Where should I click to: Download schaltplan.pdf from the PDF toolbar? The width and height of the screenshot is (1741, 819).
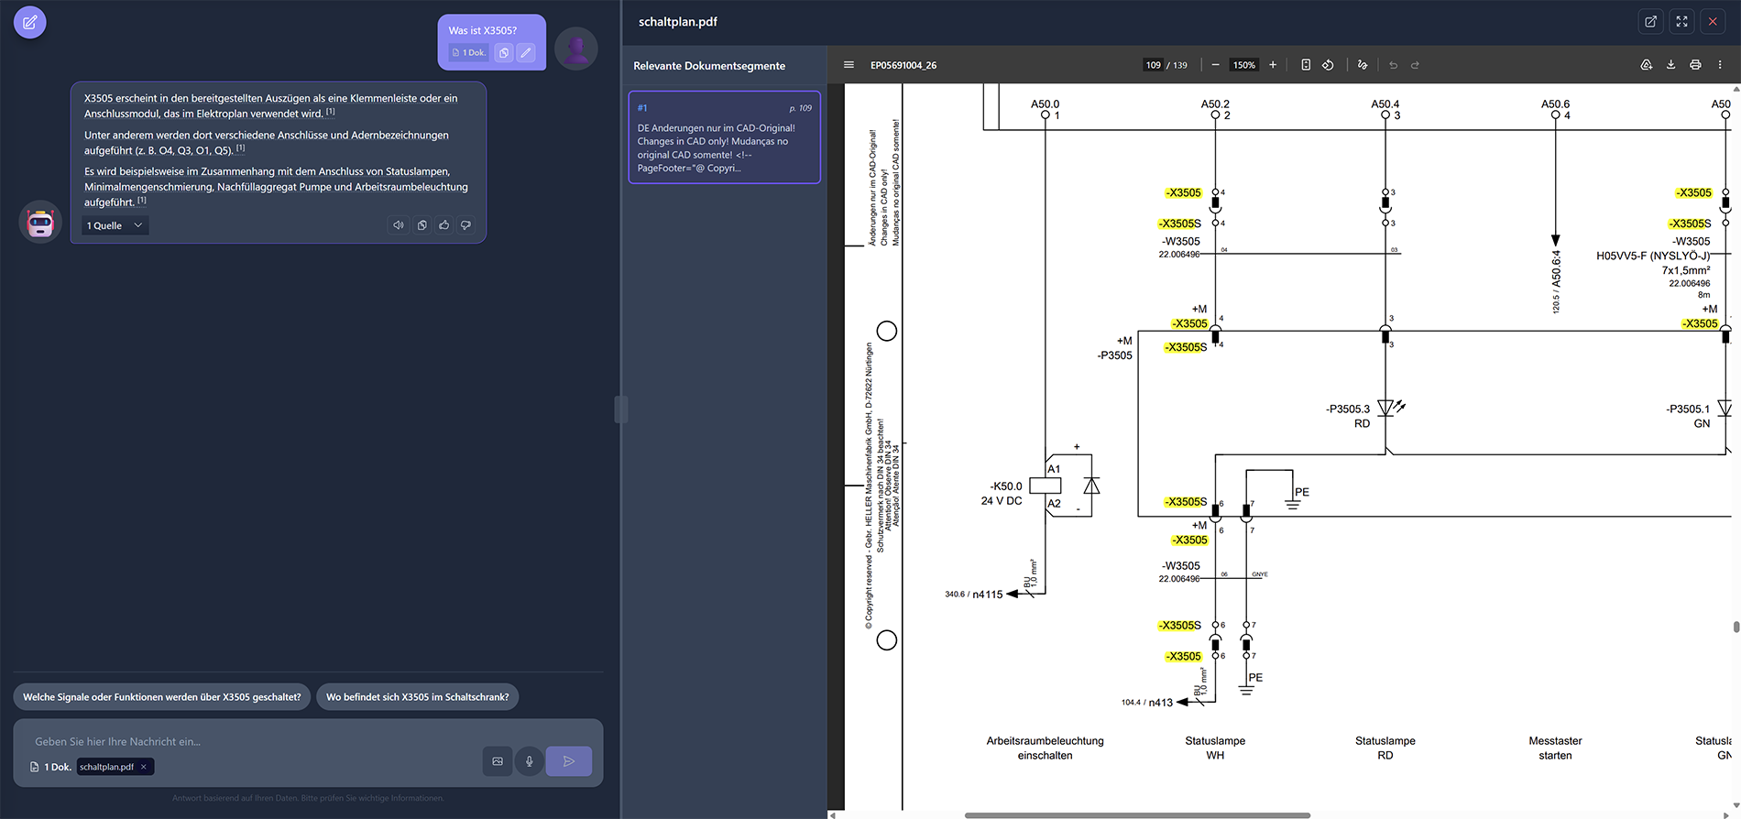click(1670, 65)
